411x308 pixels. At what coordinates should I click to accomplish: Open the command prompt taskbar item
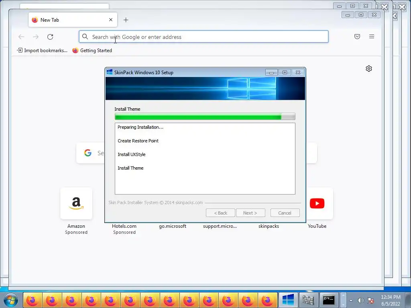pyautogui.click(x=329, y=300)
